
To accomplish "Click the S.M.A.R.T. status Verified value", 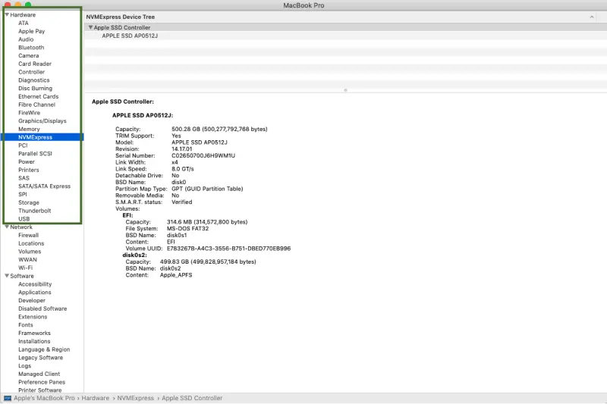I will [x=182, y=202].
